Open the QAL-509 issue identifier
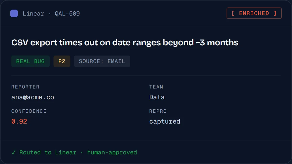Image resolution: width=292 pixels, height=164 pixels. click(67, 13)
